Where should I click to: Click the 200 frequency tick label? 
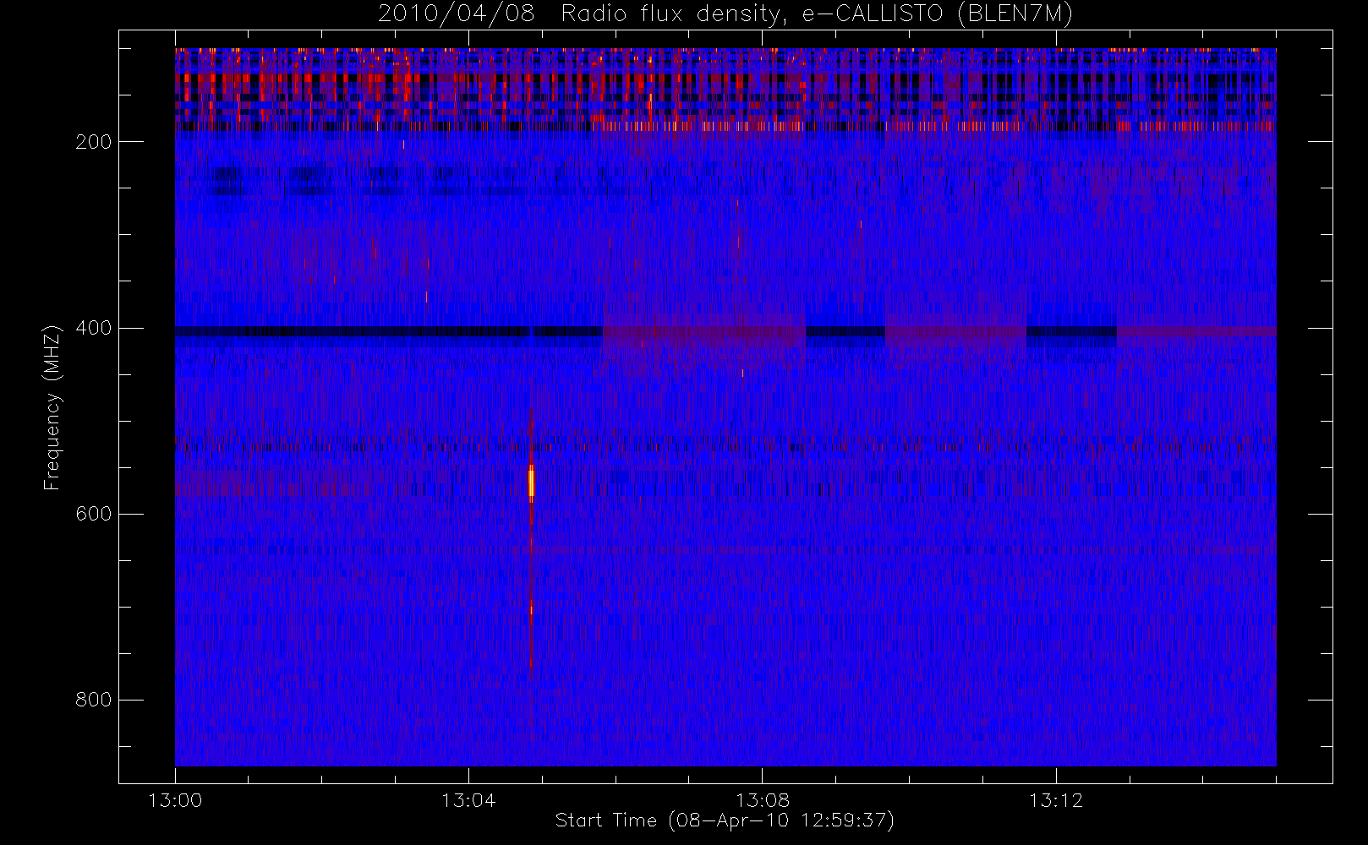pyautogui.click(x=93, y=142)
